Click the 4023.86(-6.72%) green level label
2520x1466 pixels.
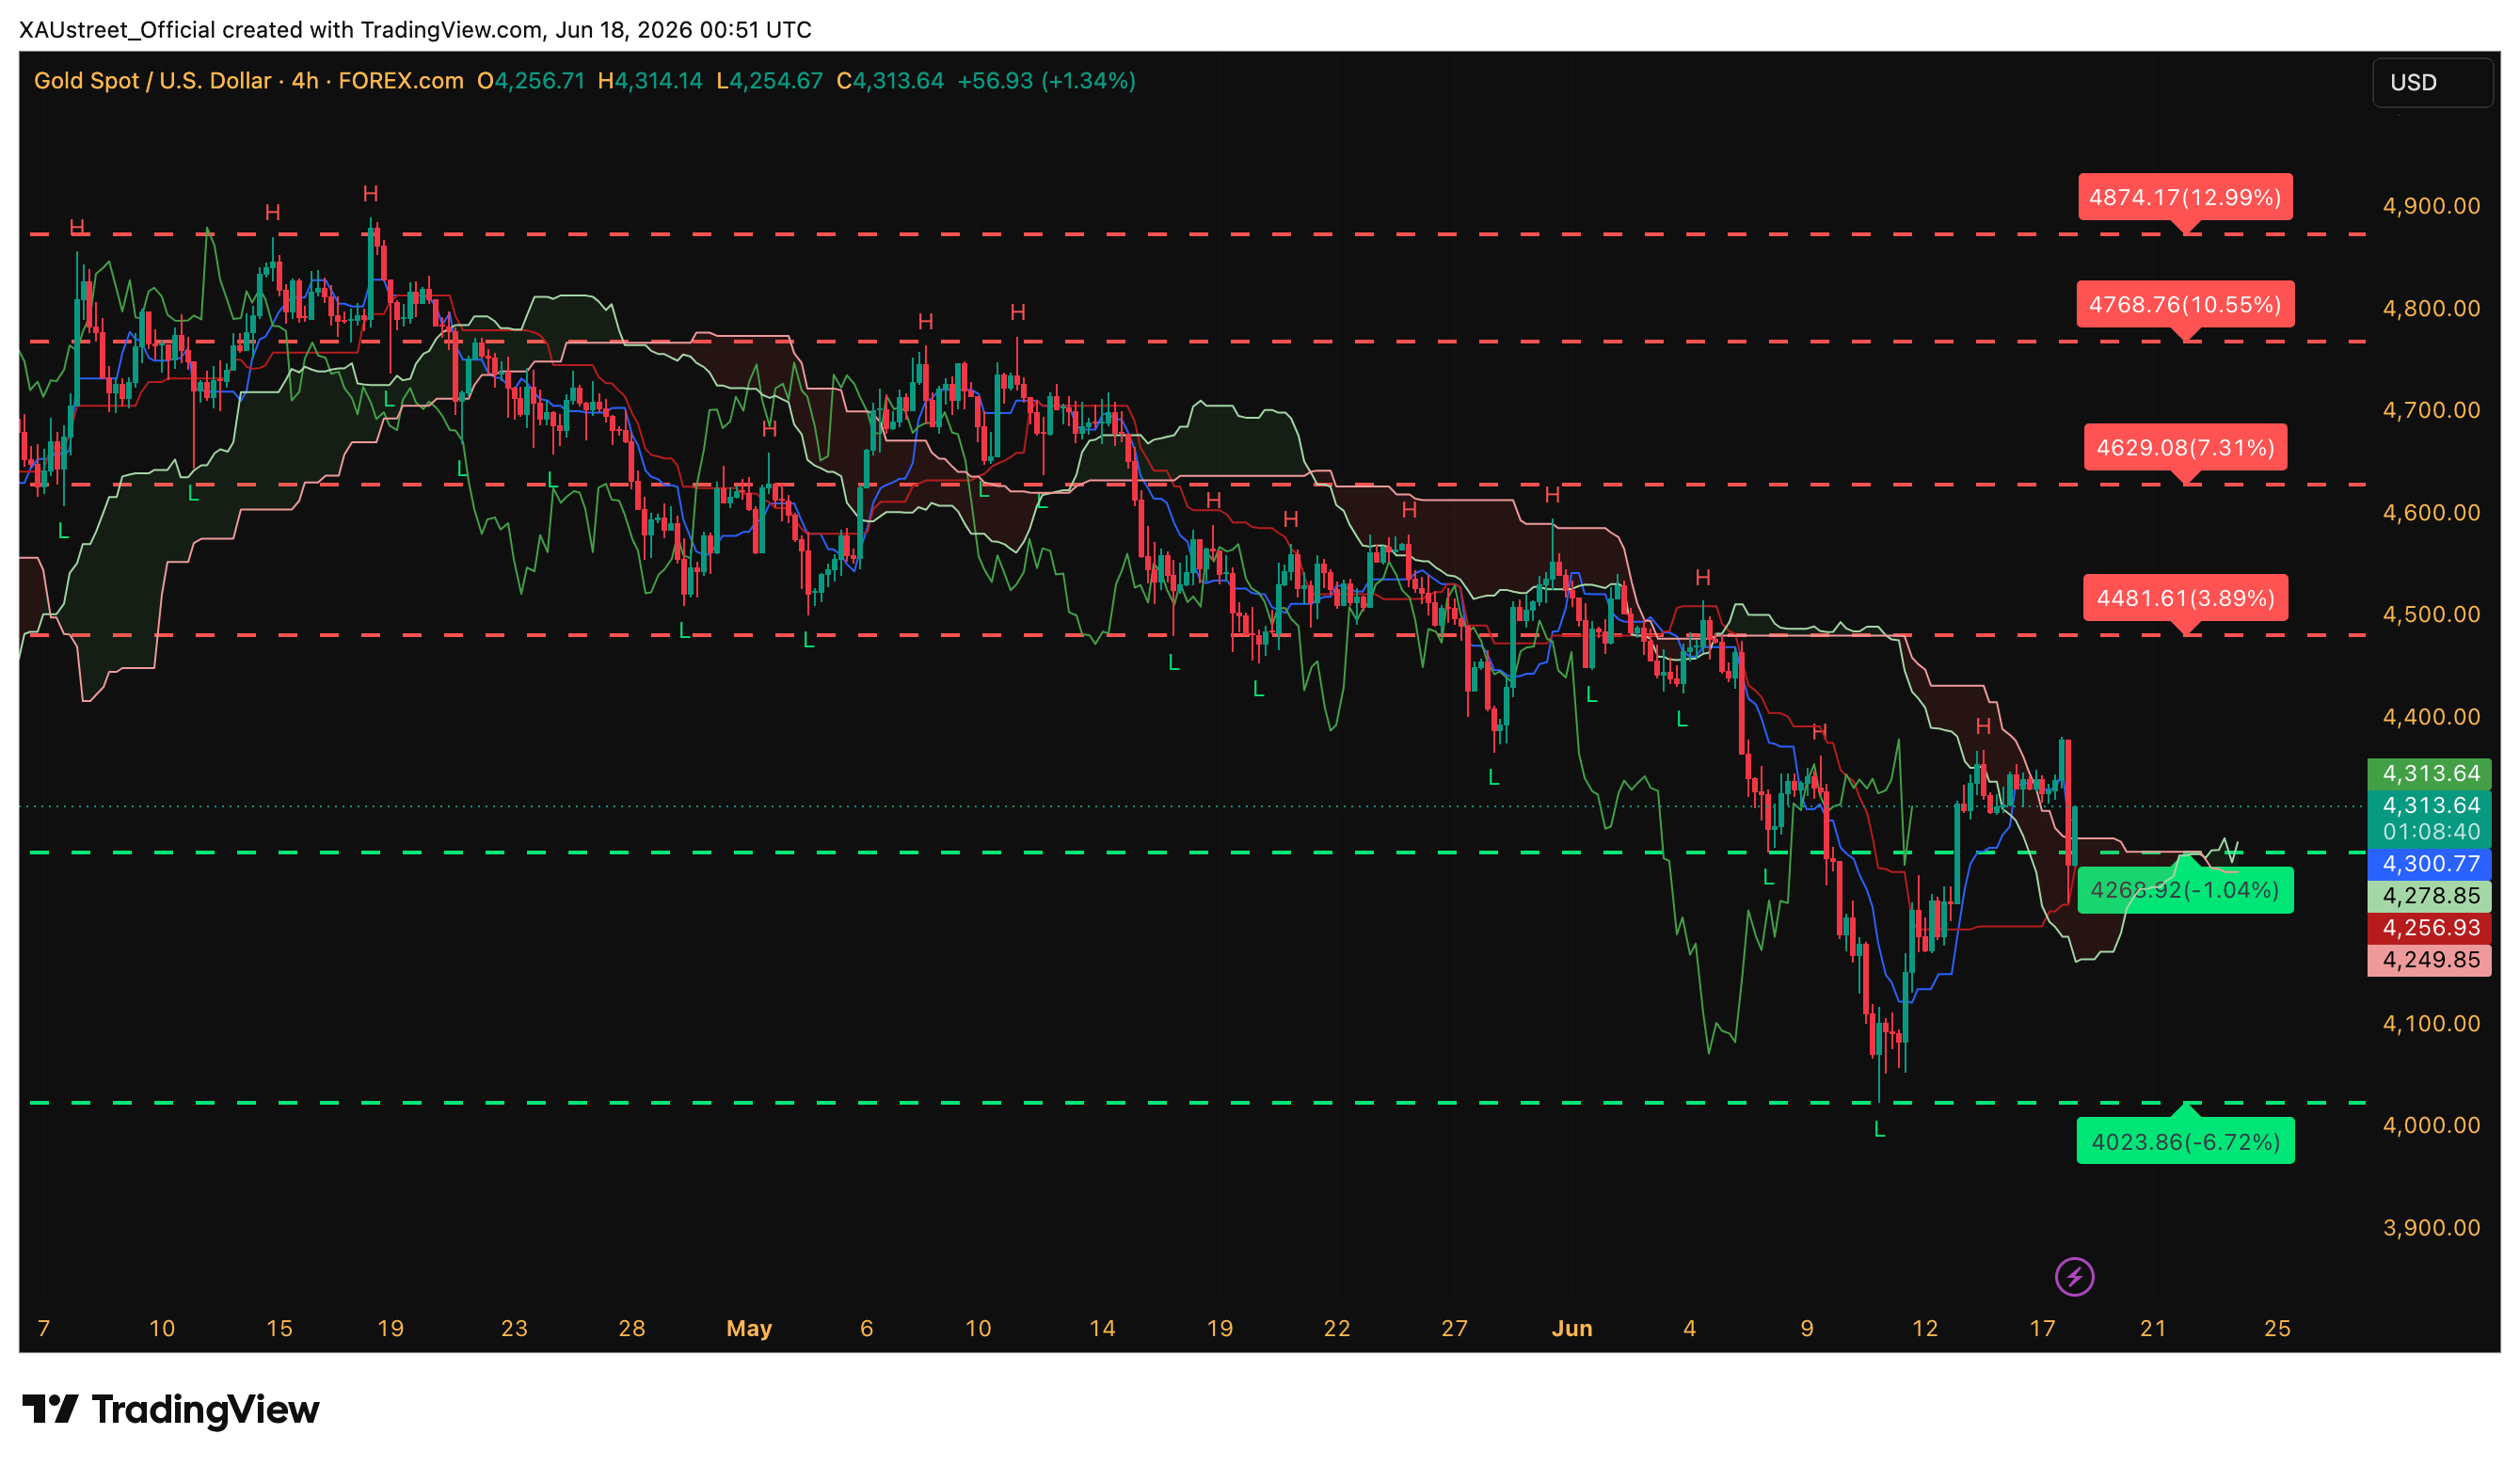(2185, 1141)
